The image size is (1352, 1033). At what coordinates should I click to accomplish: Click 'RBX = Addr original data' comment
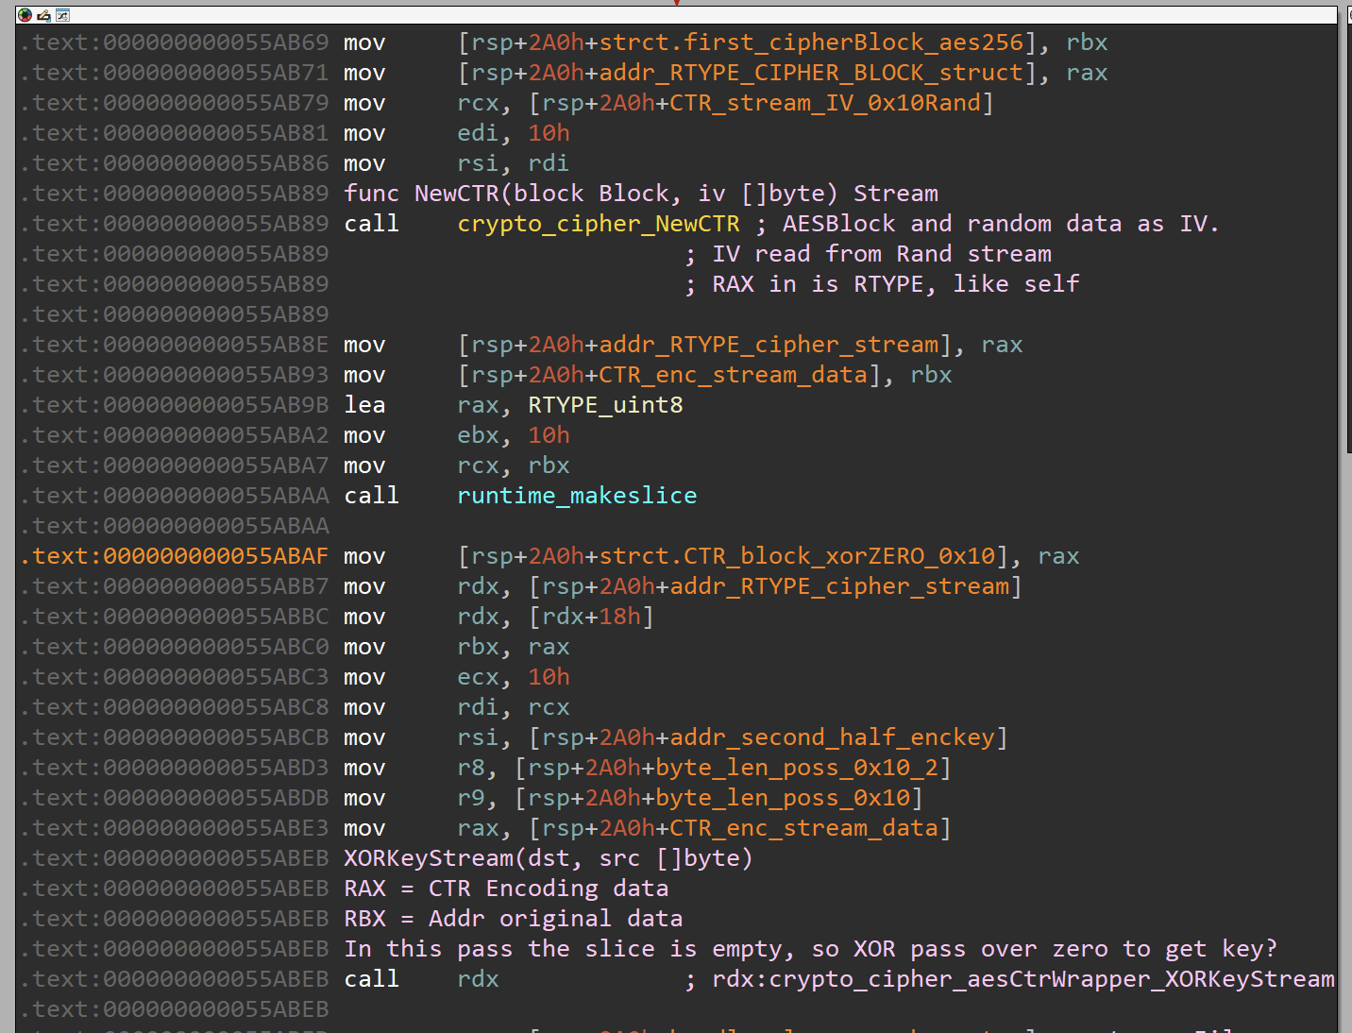(x=514, y=919)
